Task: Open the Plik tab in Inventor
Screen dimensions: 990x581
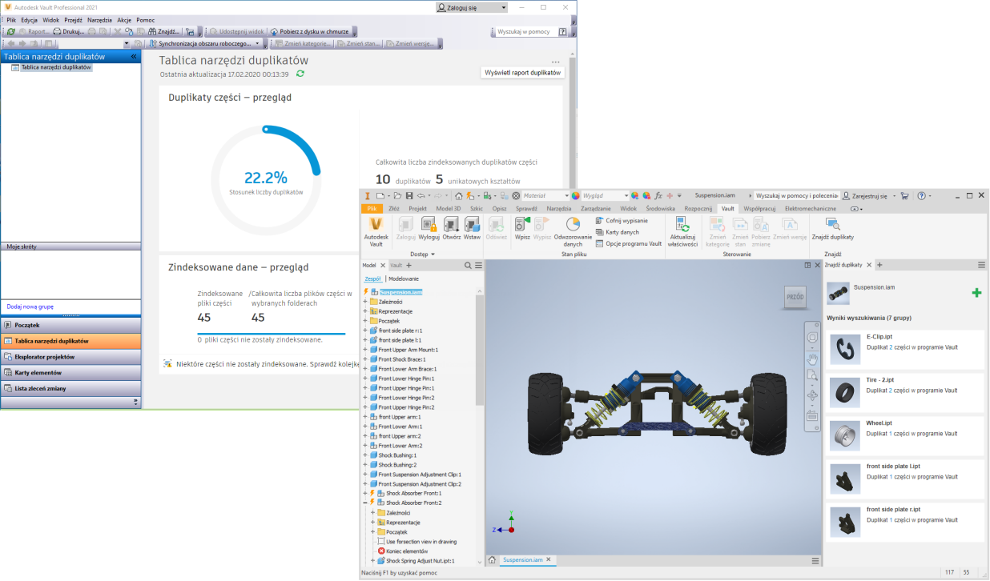Action: [x=372, y=208]
